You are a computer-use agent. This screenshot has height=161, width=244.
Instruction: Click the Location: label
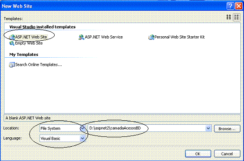(11, 128)
